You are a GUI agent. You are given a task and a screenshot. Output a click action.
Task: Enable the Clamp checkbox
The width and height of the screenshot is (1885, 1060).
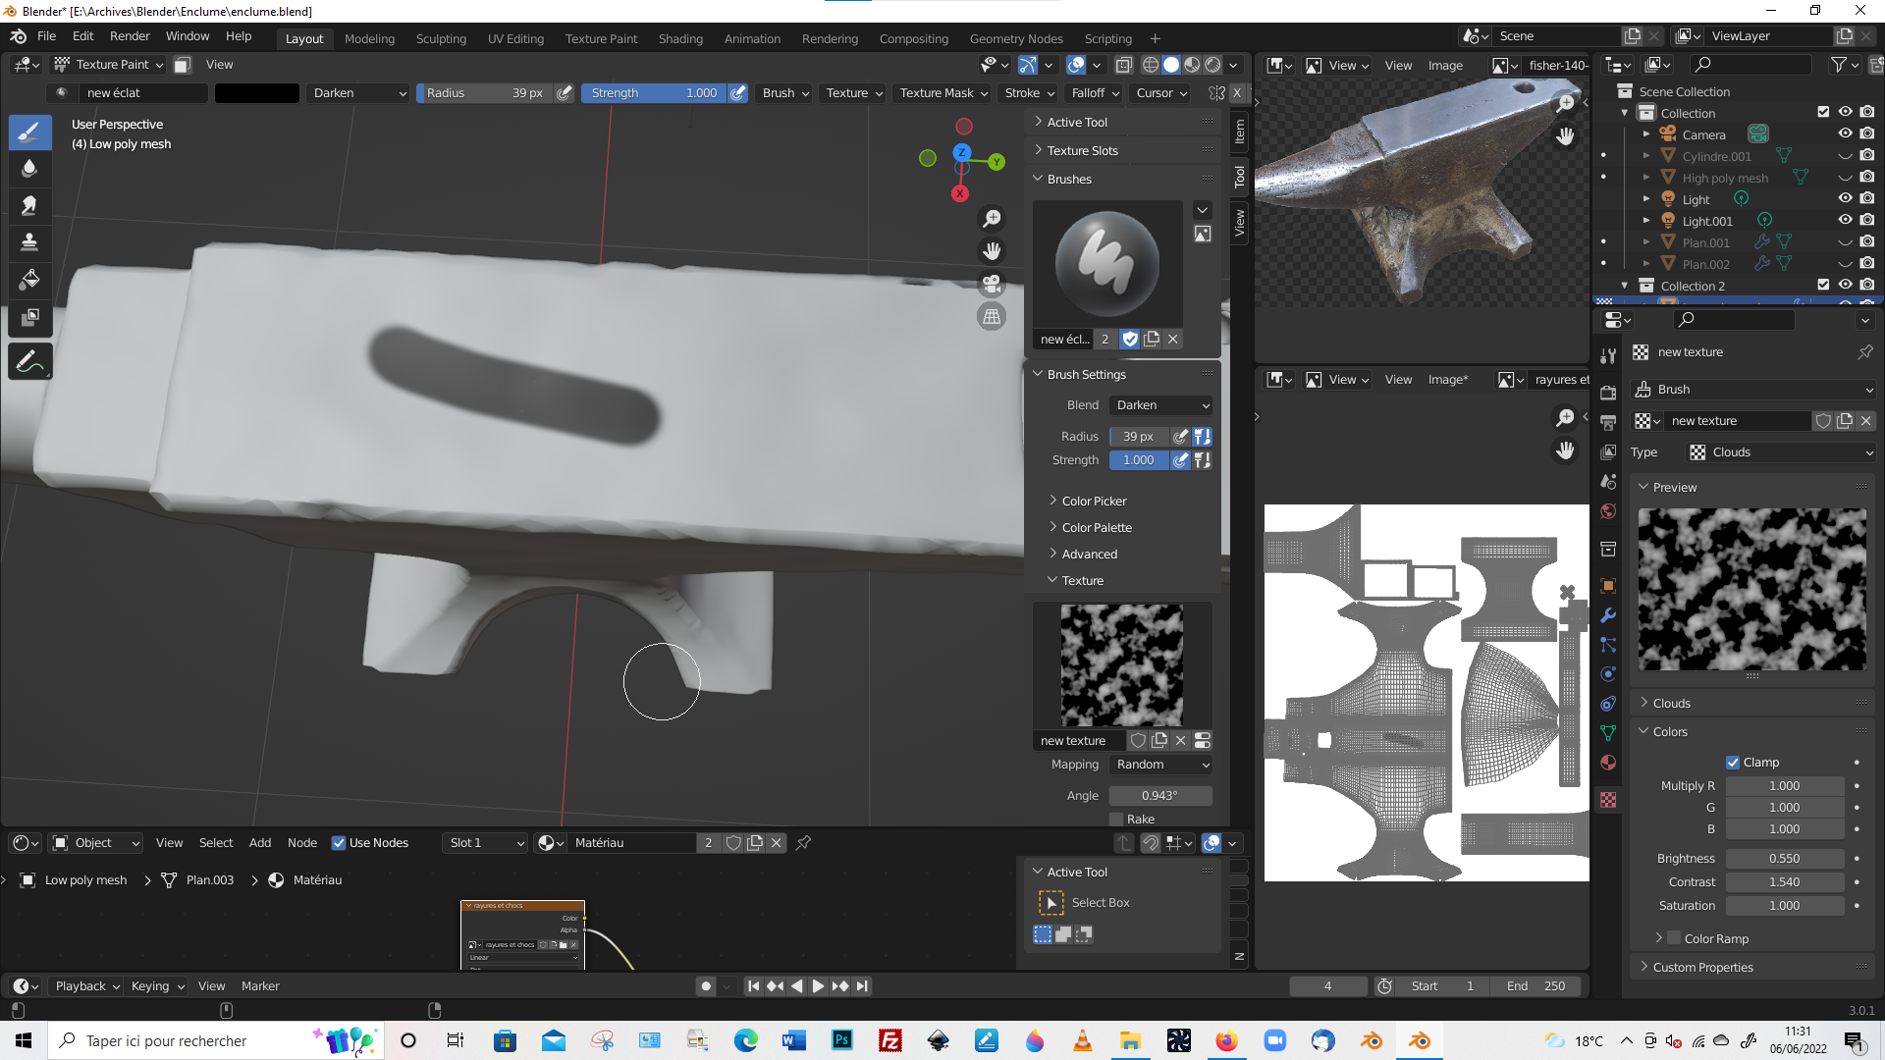1733,763
